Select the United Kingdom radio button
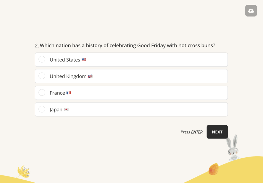This screenshot has width=263, height=183. [42, 76]
